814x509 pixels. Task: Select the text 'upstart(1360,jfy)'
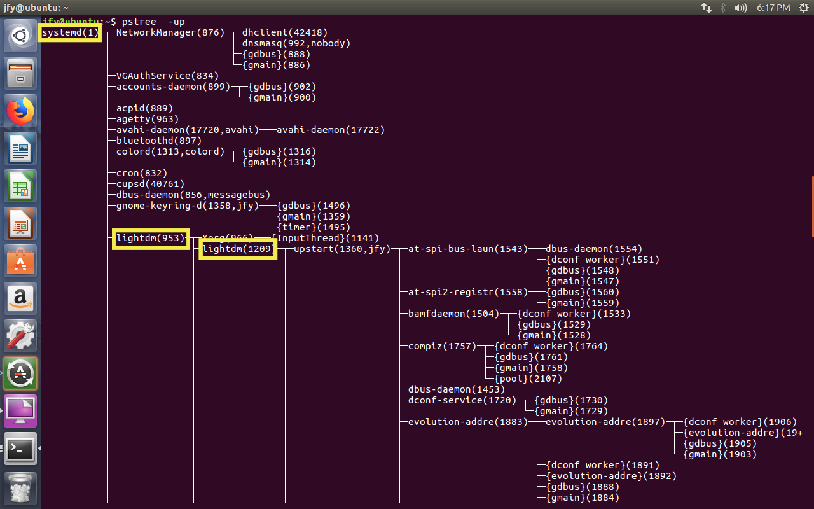[342, 249]
